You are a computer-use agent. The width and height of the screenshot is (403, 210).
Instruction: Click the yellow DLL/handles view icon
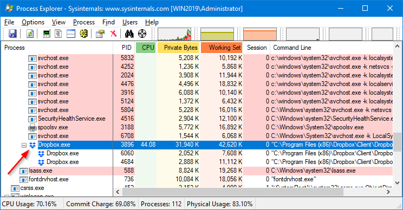tap(83, 34)
